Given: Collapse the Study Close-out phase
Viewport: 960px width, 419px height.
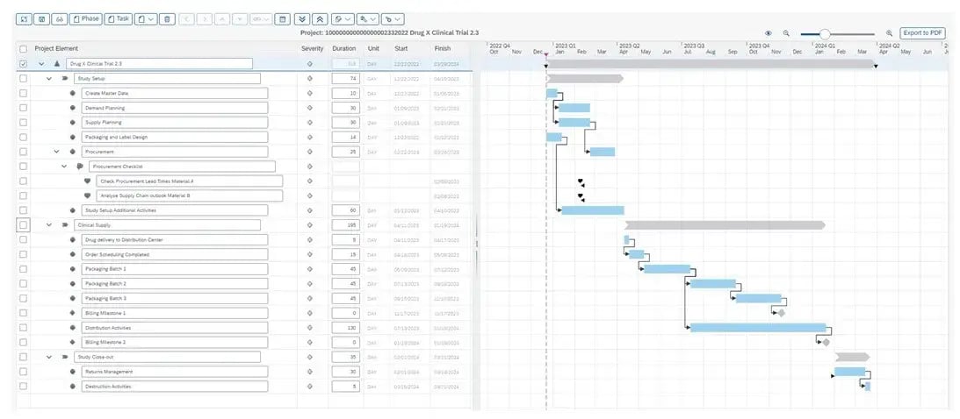Looking at the screenshot, I should [x=50, y=357].
